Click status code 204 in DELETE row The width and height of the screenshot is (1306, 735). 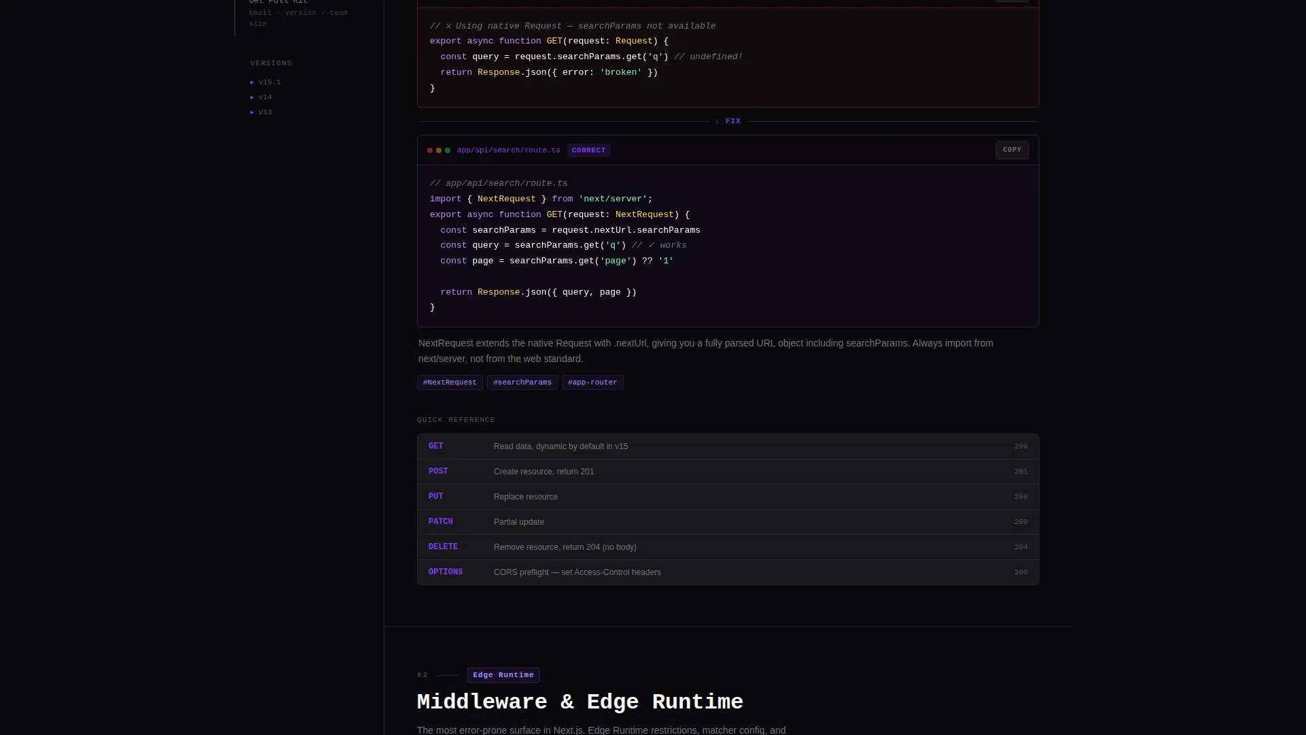(1020, 547)
